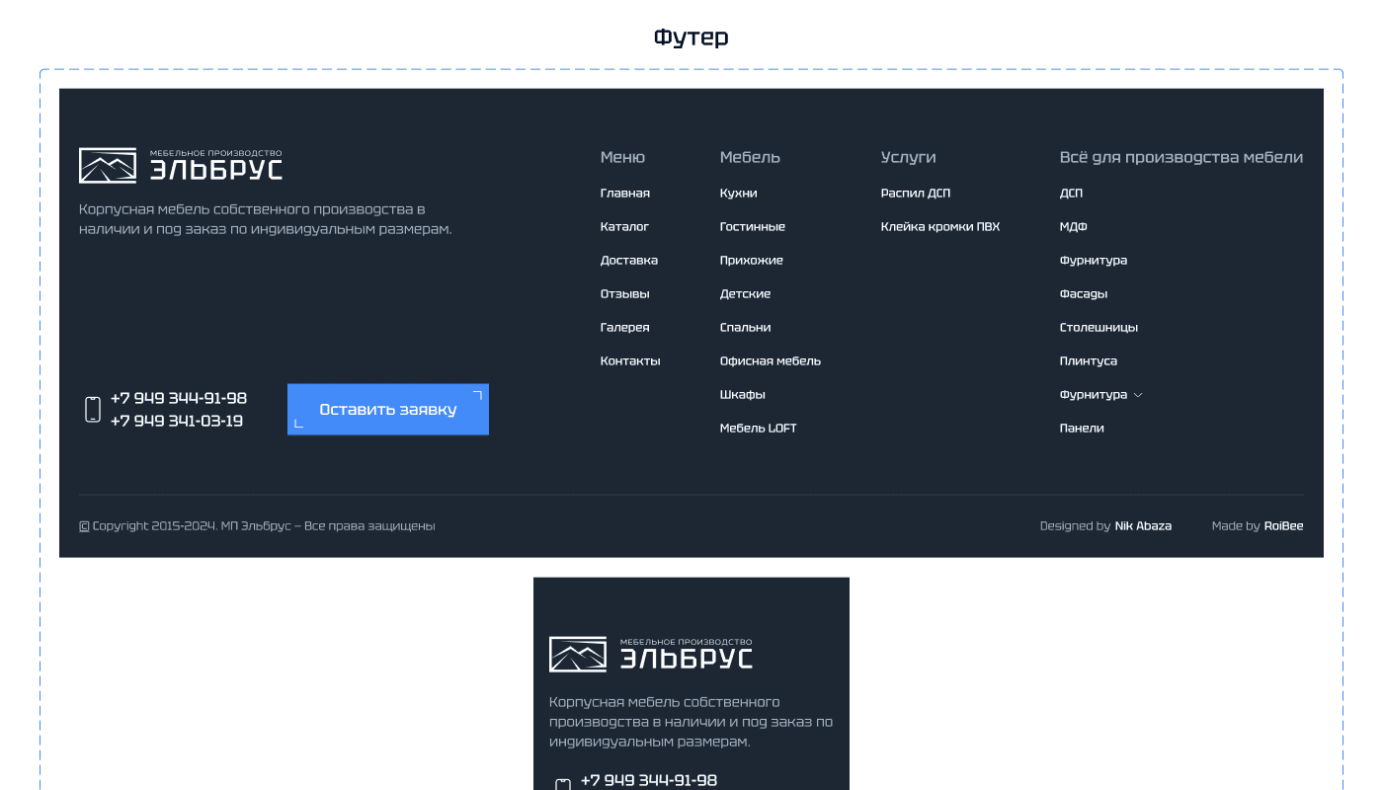Click the Мебель column heading
The width and height of the screenshot is (1383, 790).
pos(751,158)
